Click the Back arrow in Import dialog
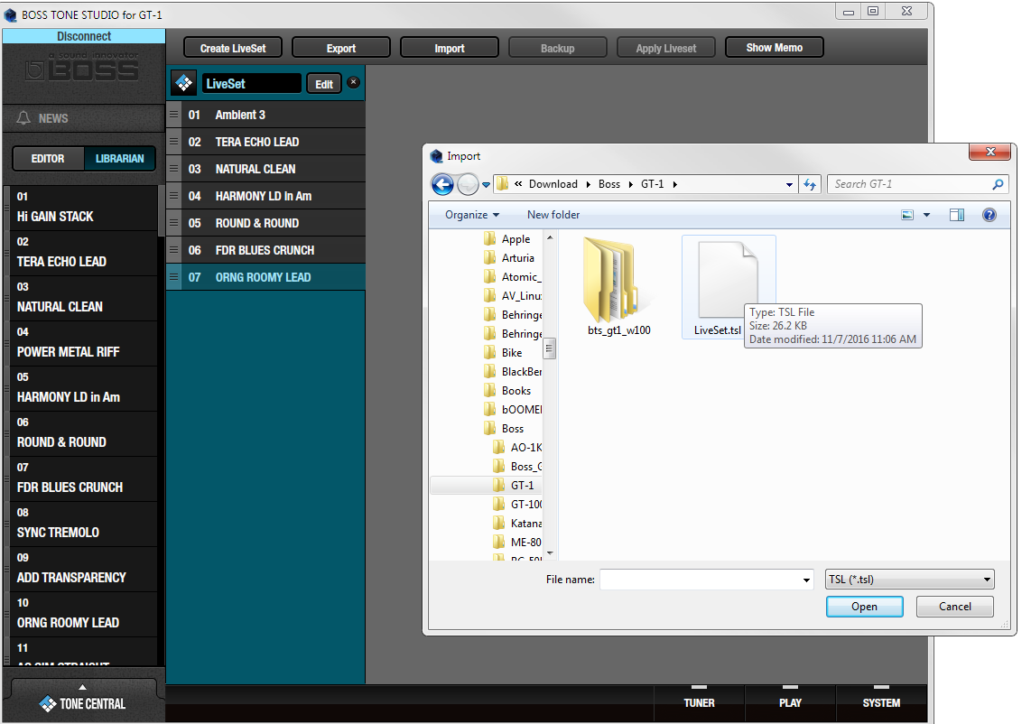The width and height of the screenshot is (1031, 724). click(x=442, y=185)
